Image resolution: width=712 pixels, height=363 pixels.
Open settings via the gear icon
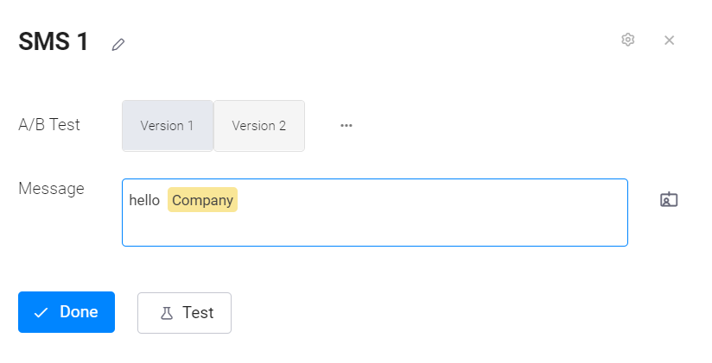click(627, 40)
